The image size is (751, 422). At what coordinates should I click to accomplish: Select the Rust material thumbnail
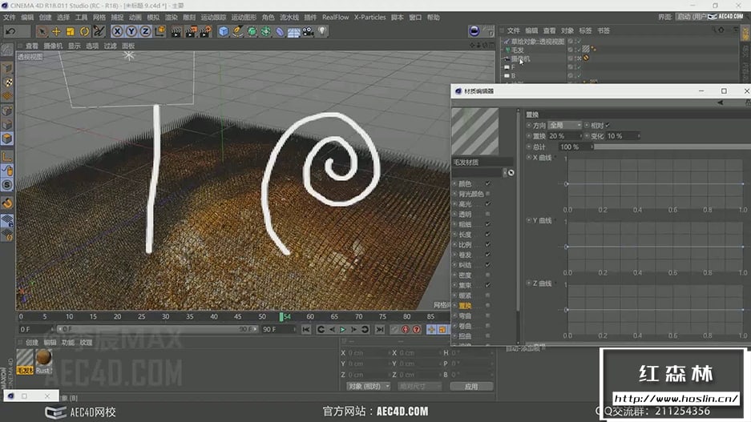click(x=43, y=359)
